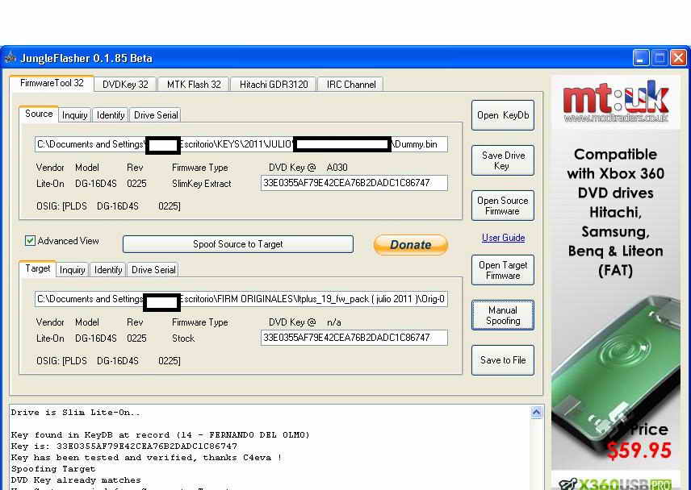Click the 'Spoofing Target' log line
691x490 pixels.
click(53, 469)
